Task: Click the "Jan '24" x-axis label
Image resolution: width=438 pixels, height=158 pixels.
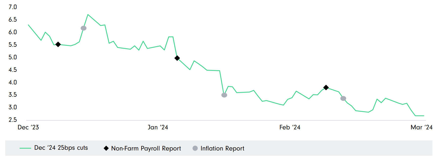Action: pos(158,127)
